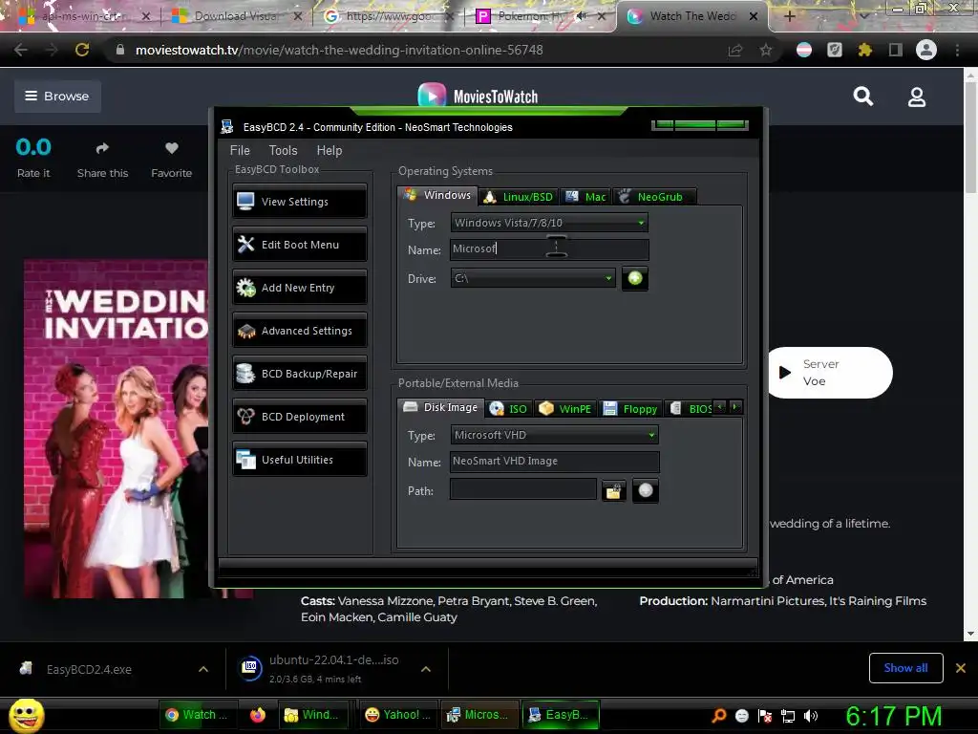The height and width of the screenshot is (734, 978).
Task: Open View Settings in EasyBCD Toolbox
Action: (x=299, y=202)
